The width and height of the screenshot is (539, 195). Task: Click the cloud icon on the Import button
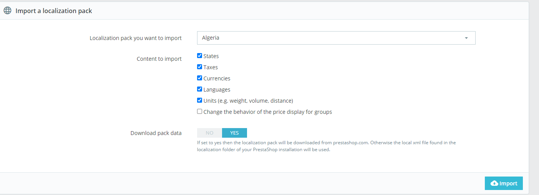pyautogui.click(x=494, y=183)
